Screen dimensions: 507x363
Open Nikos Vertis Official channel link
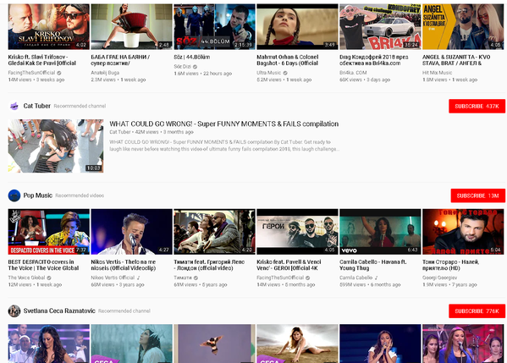pyautogui.click(x=113, y=278)
